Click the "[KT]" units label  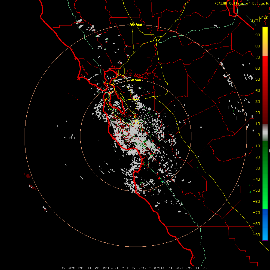(x=256, y=21)
